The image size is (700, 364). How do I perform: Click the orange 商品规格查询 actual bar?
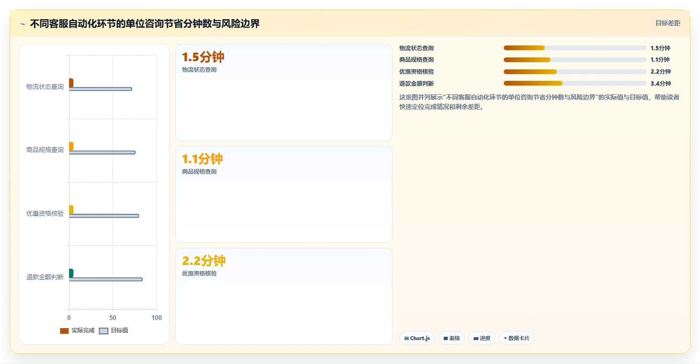pos(71,146)
